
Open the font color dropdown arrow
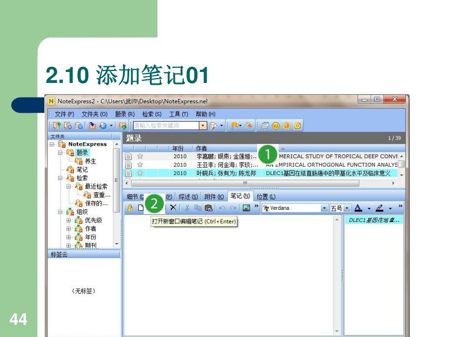(369, 208)
